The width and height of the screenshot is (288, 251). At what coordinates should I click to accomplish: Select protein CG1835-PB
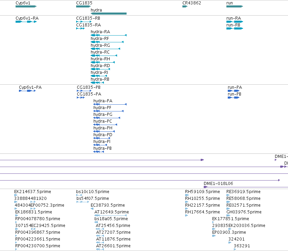tap(89, 87)
